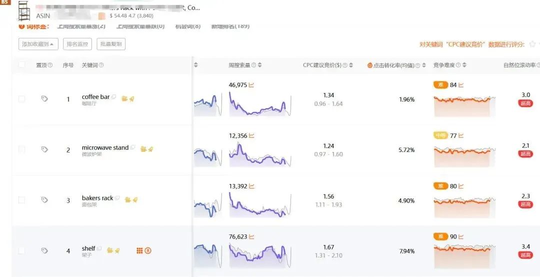Tick the checkbox for bakers rack row

(21, 200)
